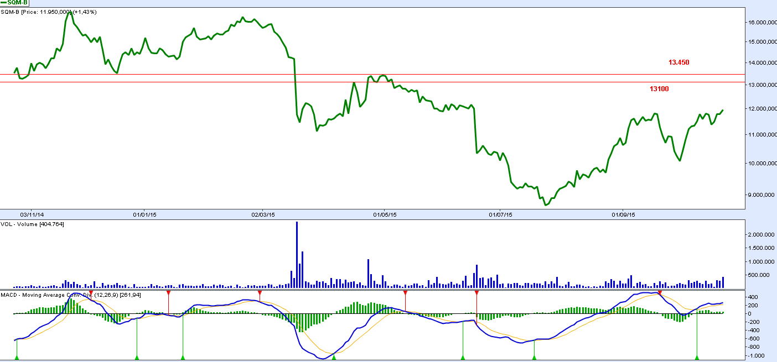The height and width of the screenshot is (362, 777).
Task: Select the 01/09/15 date on time axis
Action: [x=623, y=214]
